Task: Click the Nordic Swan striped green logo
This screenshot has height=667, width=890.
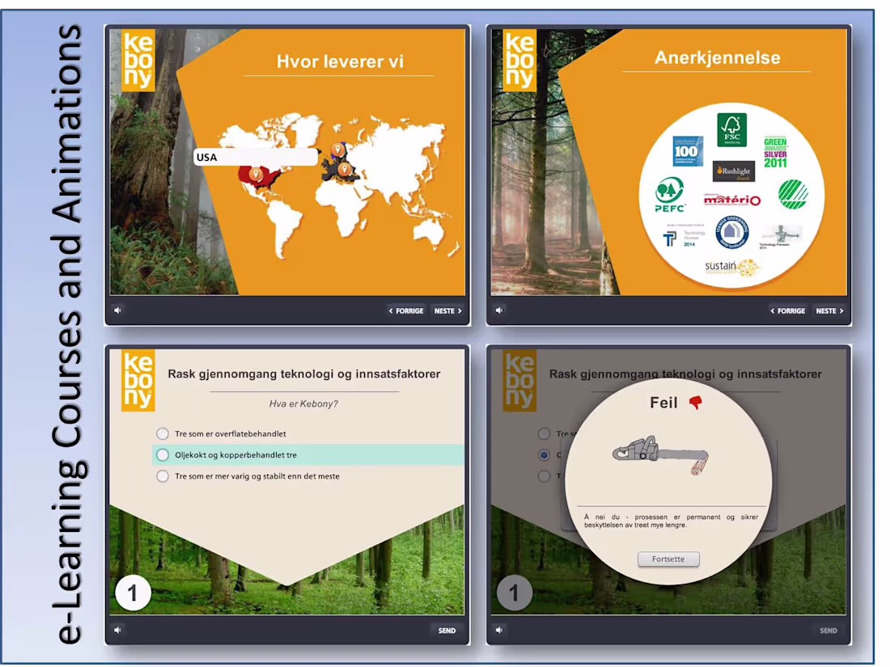Action: (x=793, y=194)
